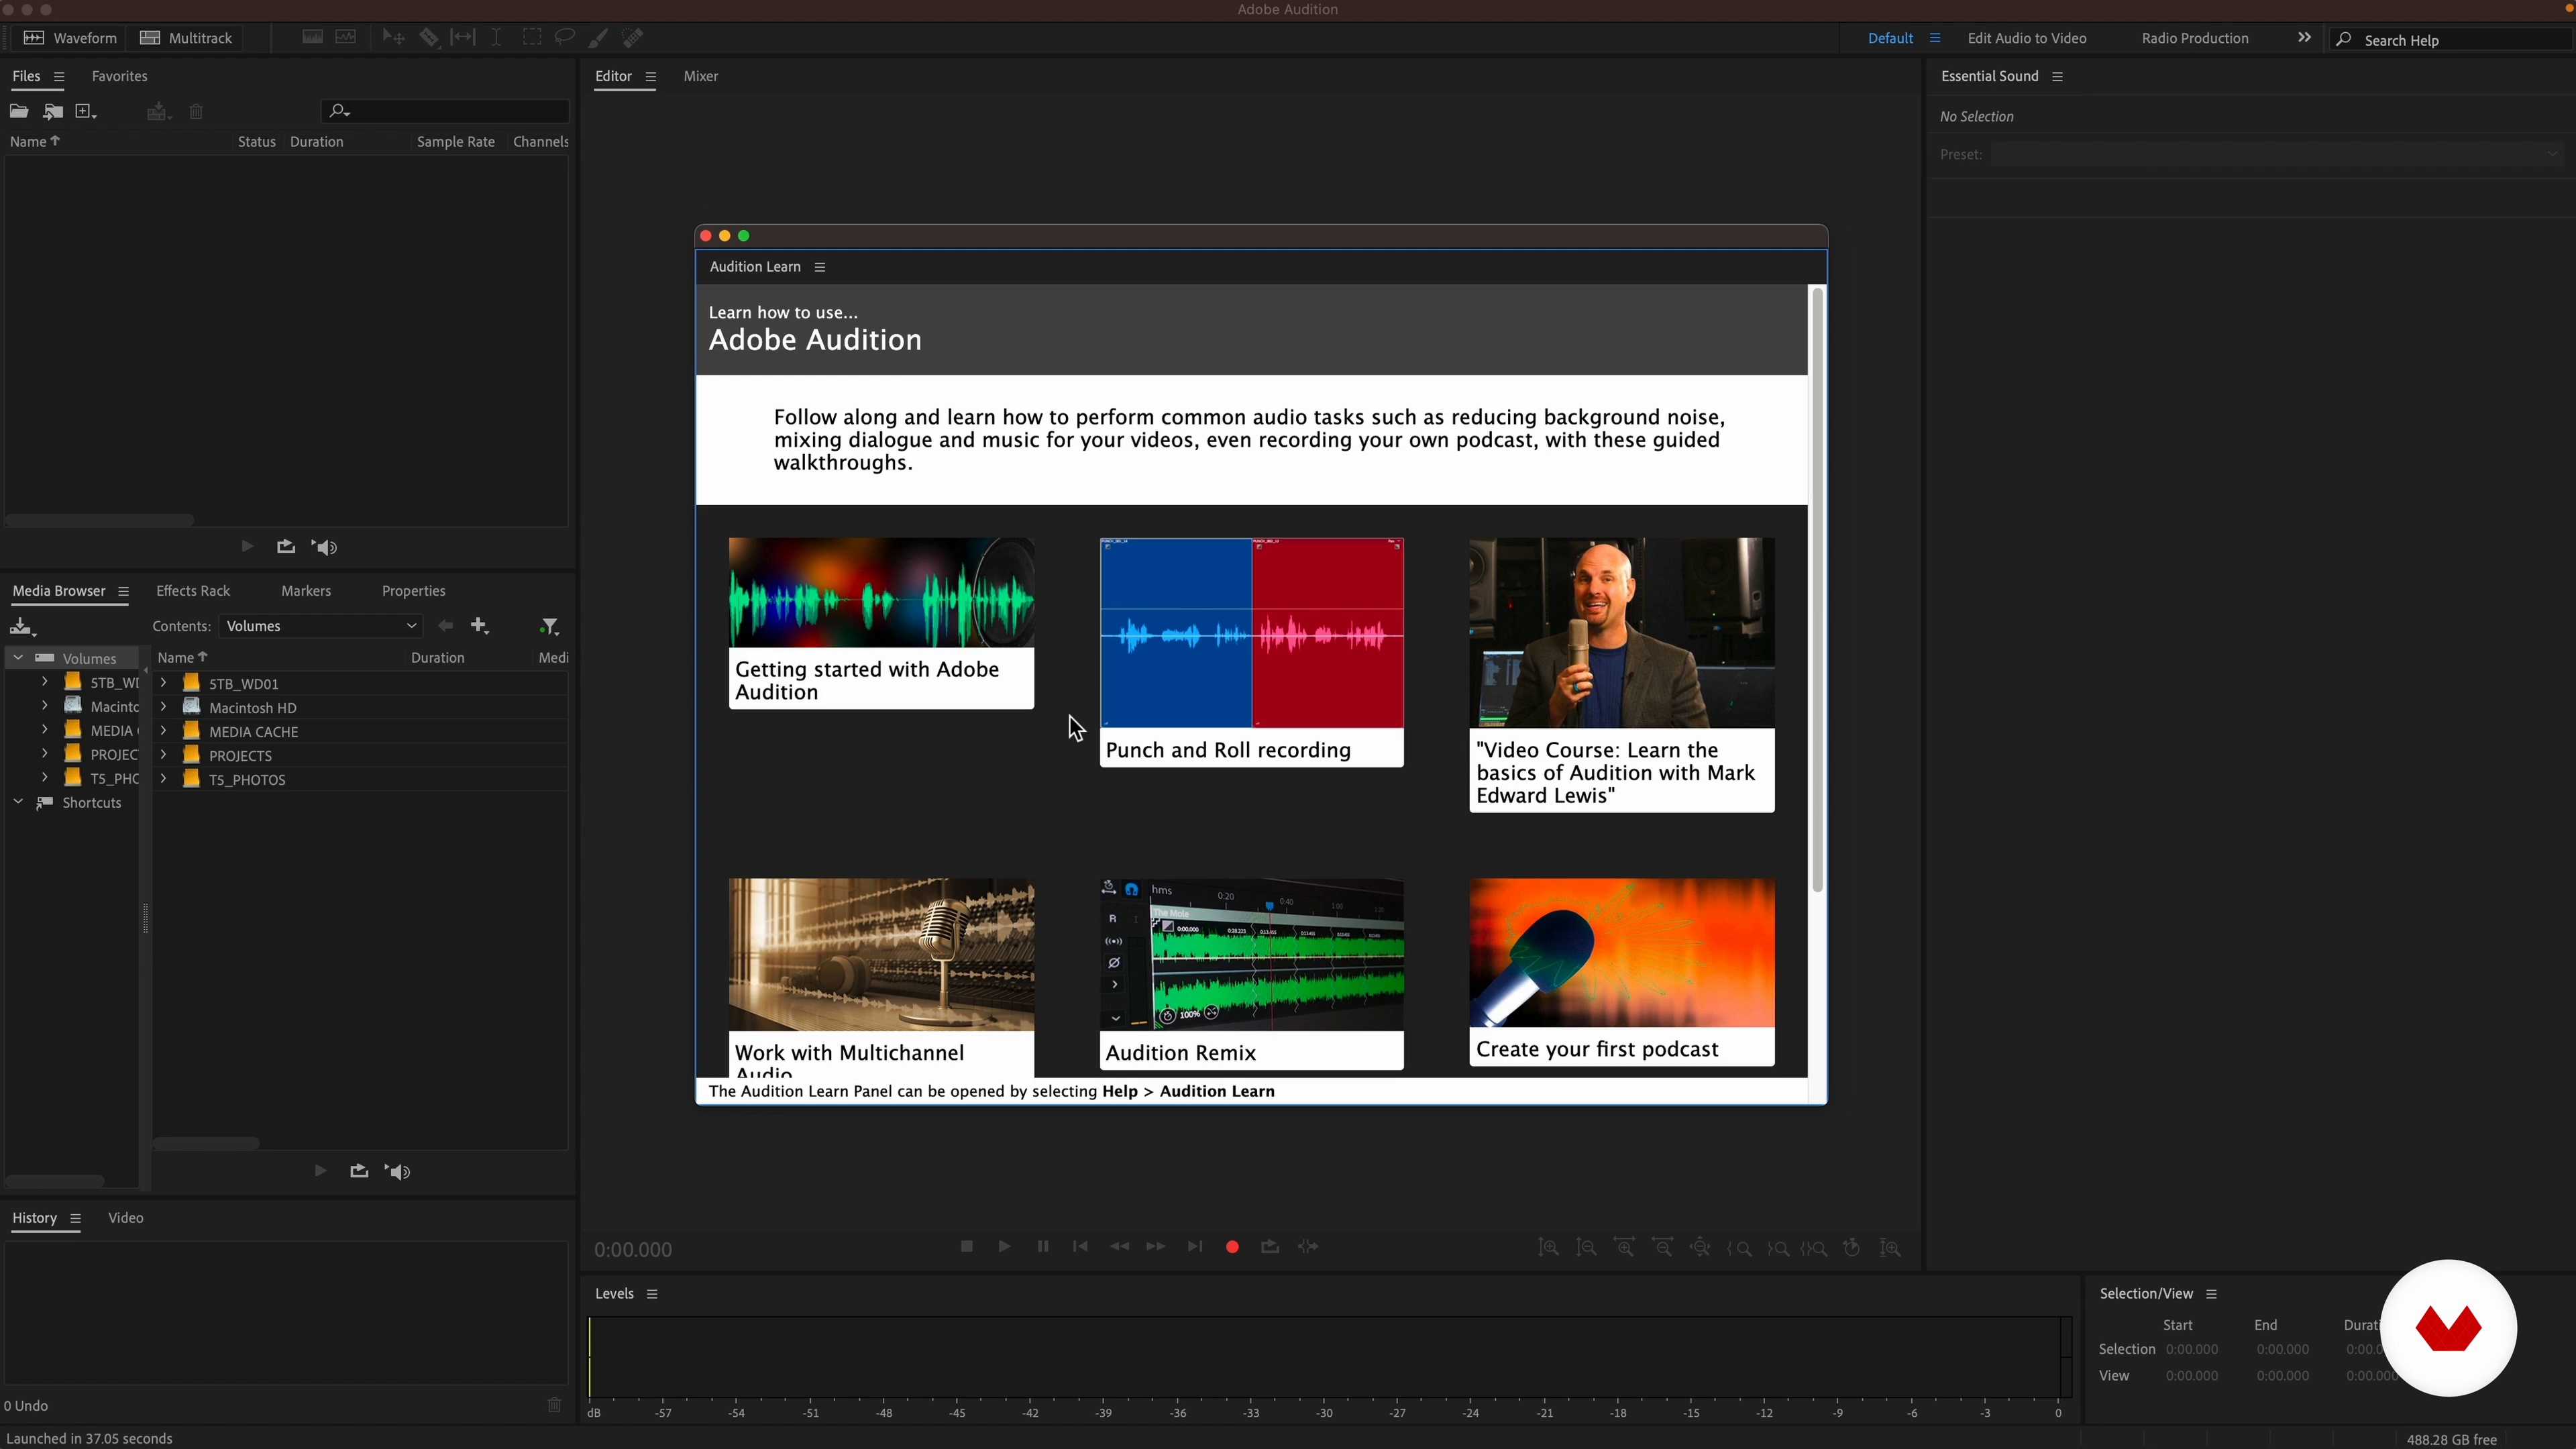
Task: Click Fast Forward transport button
Action: 1156,1247
